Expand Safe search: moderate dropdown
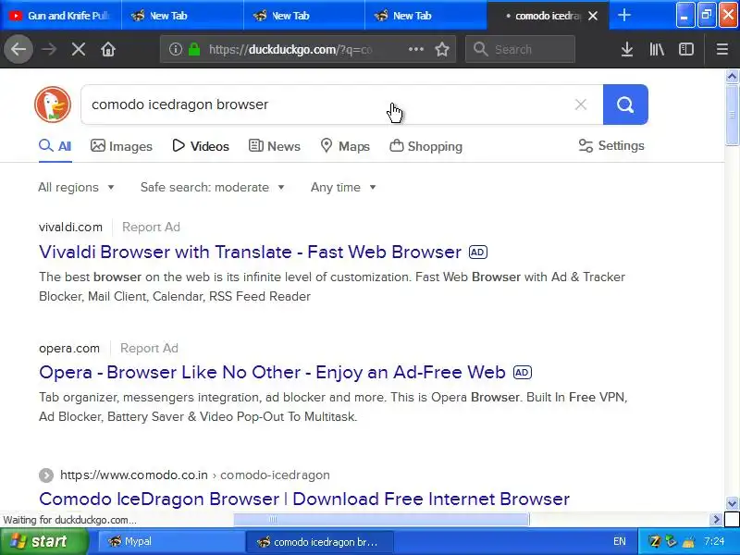Image resolution: width=740 pixels, height=555 pixels. point(213,188)
